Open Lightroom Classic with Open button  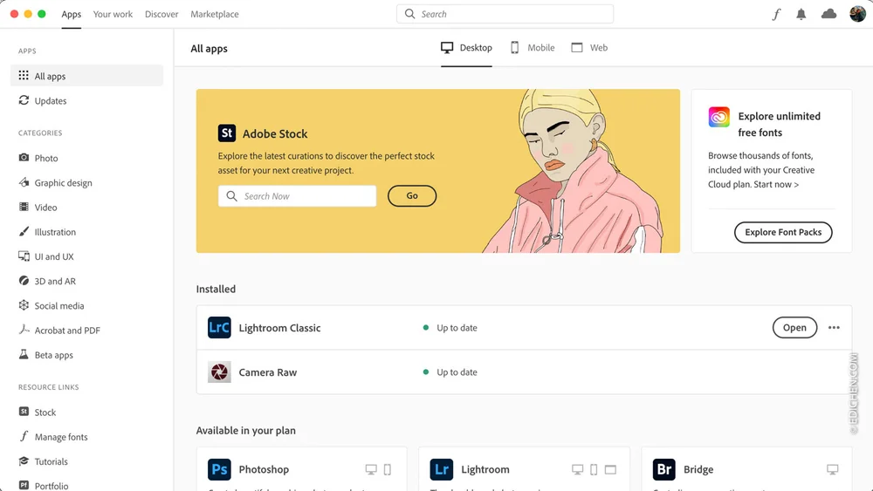coord(794,328)
